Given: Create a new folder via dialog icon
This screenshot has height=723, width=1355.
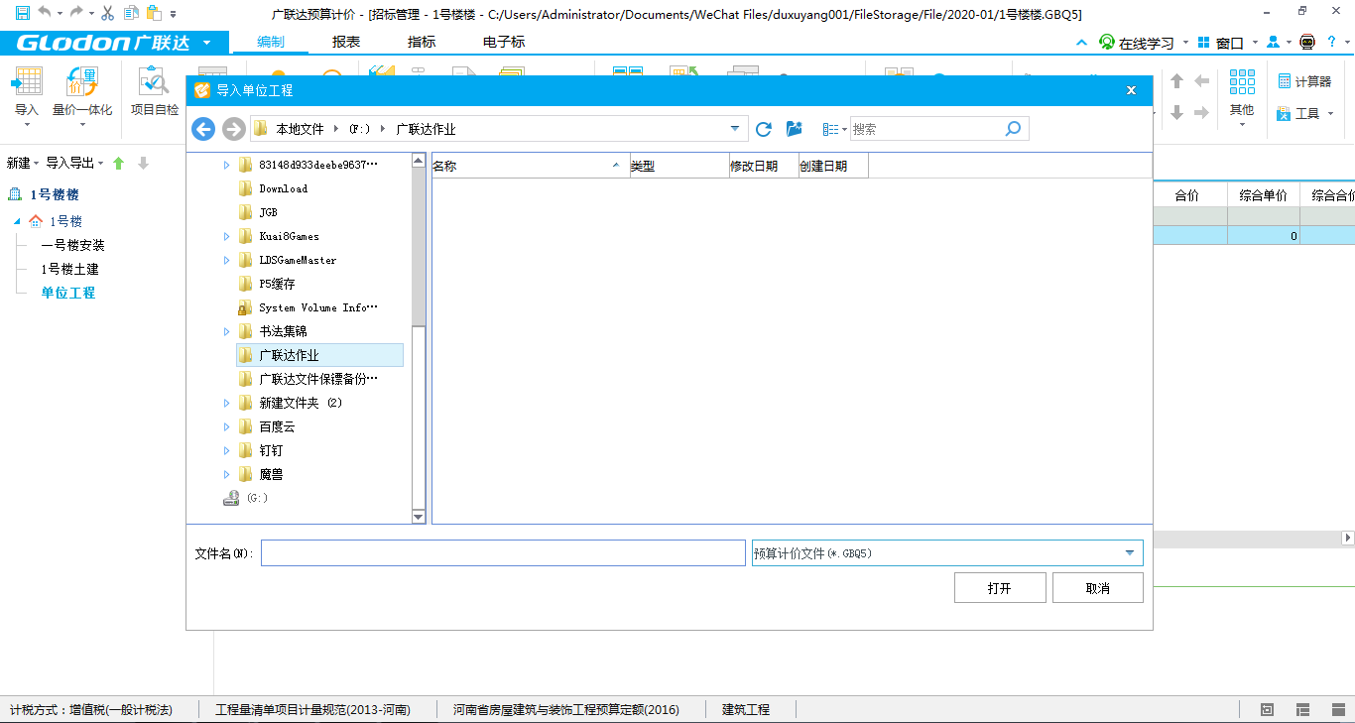Looking at the screenshot, I should [x=794, y=129].
